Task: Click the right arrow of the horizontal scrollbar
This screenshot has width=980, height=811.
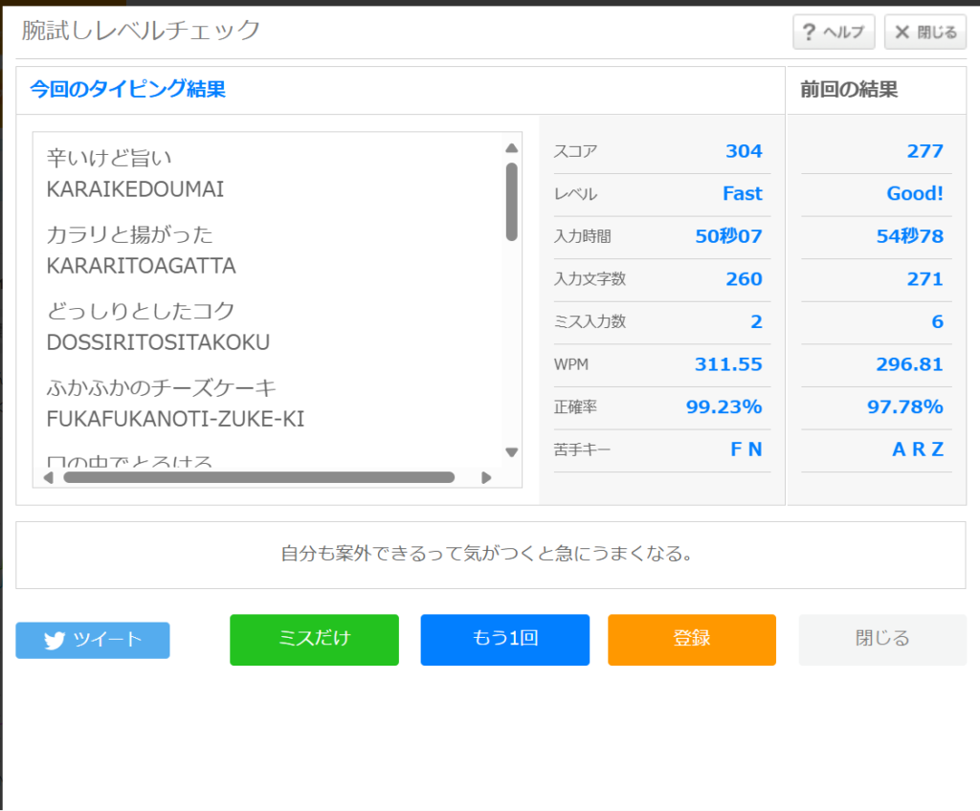Action: 486,477
